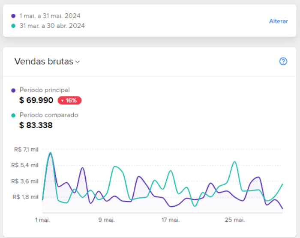300x238 pixels.
Task: Click the Alterar link
Action: point(279,21)
